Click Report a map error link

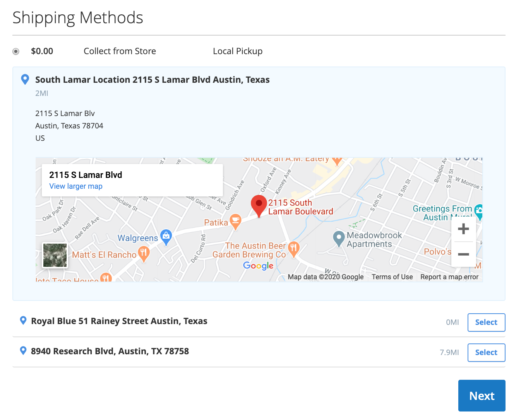tap(449, 277)
